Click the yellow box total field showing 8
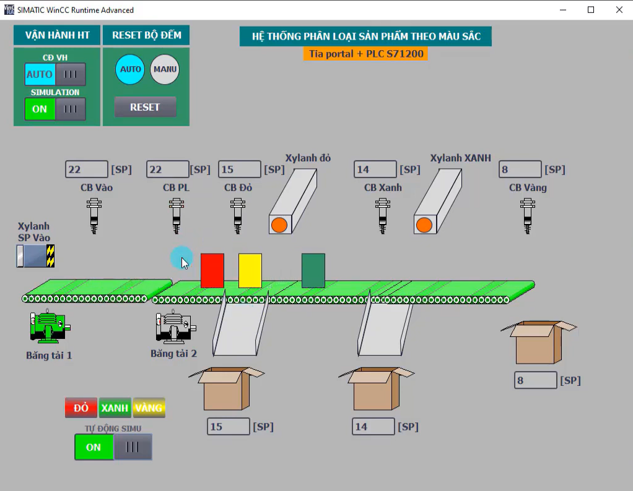 [536, 380]
